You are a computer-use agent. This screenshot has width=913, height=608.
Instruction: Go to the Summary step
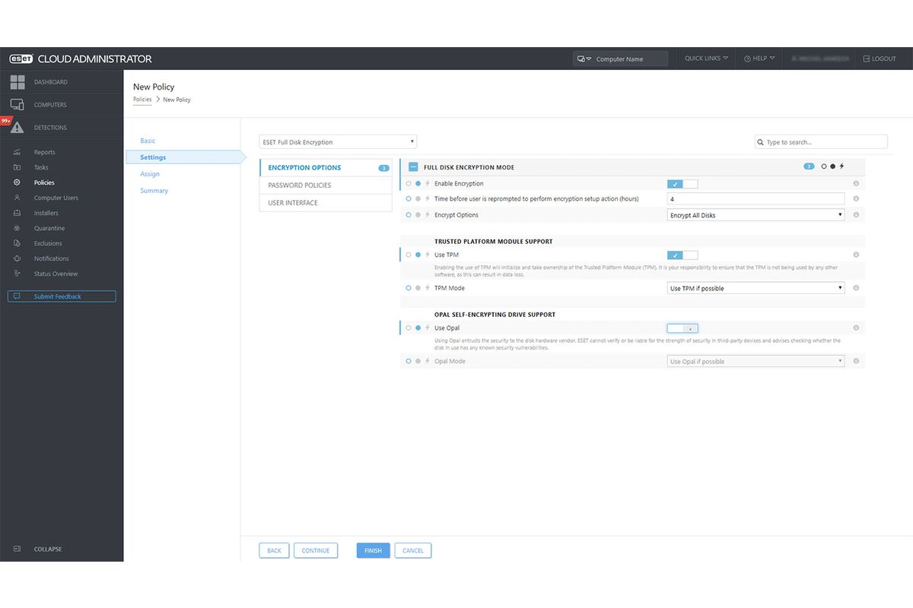tap(154, 191)
